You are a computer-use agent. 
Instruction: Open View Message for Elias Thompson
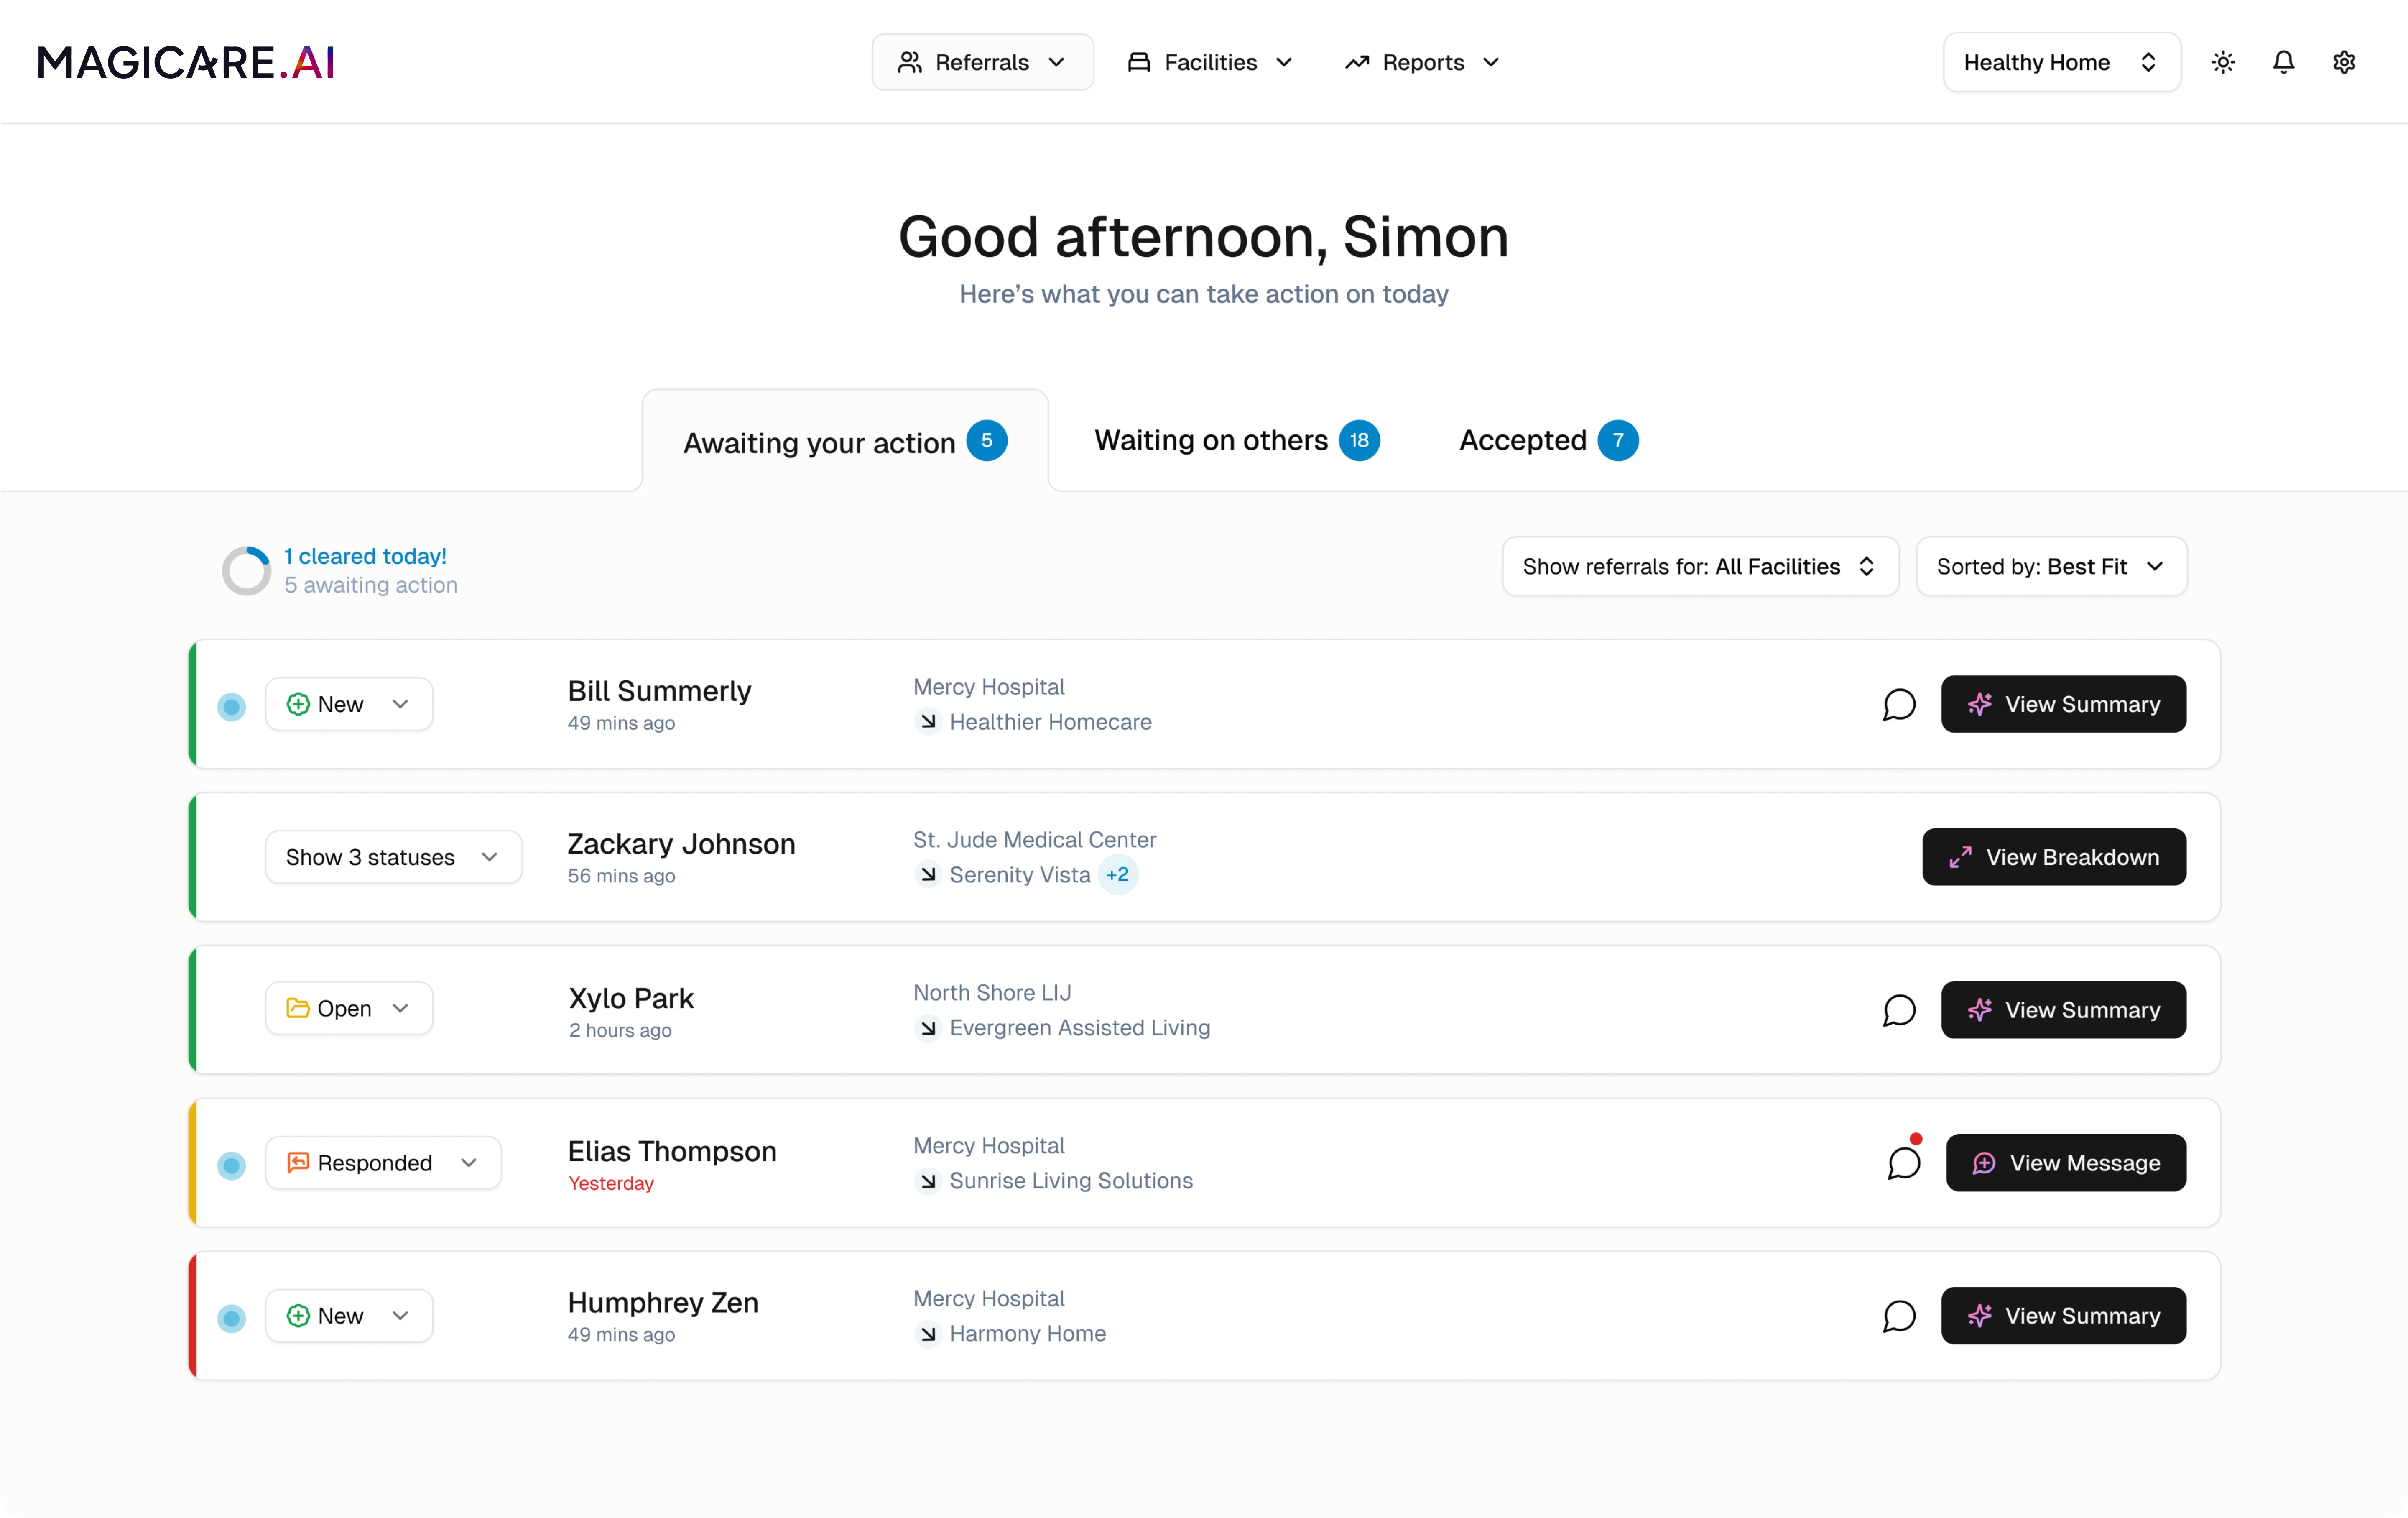tap(2065, 1162)
